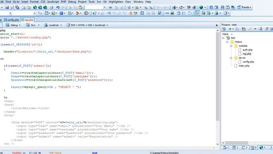The height and width of the screenshot is (154, 273).
Task: Click the horizontal split window icon
Action: pos(223,8)
